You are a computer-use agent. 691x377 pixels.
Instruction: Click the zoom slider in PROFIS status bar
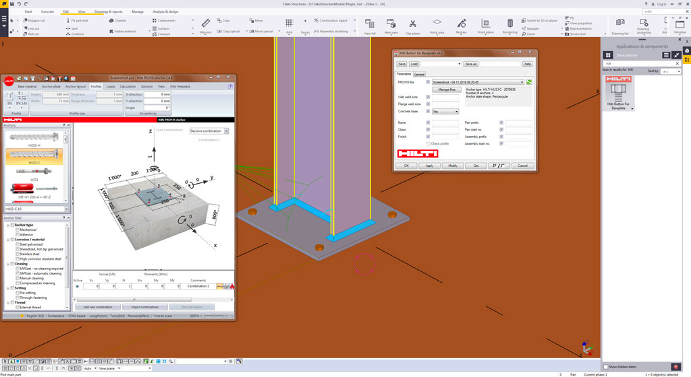pos(213,315)
